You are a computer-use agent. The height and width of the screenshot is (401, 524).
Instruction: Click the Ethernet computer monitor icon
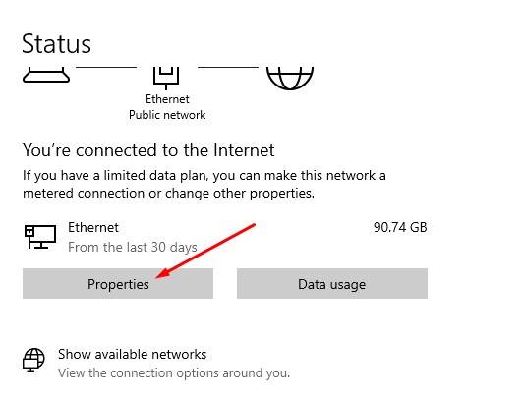40,237
